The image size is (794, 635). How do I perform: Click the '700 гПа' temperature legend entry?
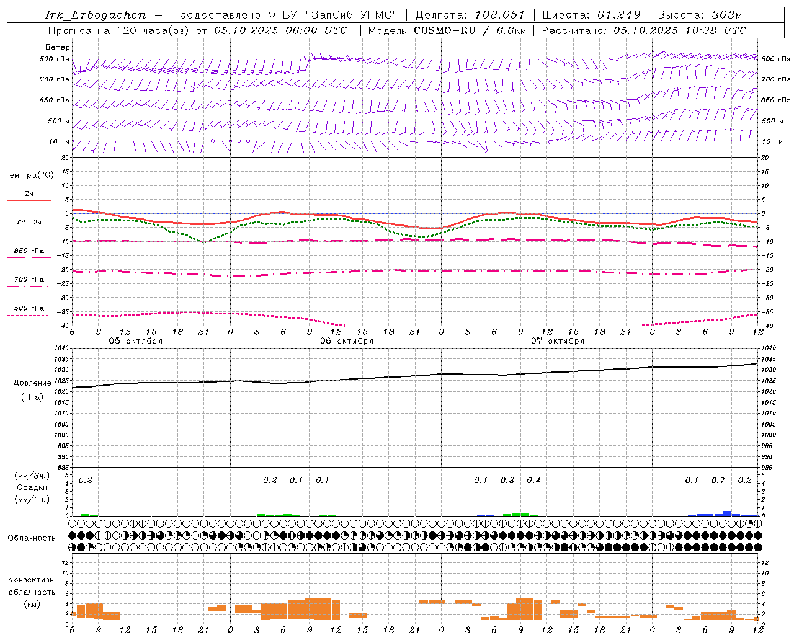pos(29,280)
